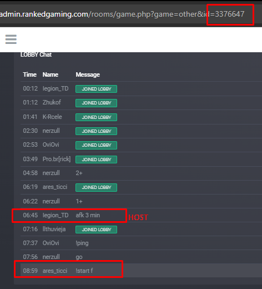Screen dimensions: 262x289
Task: Select the Name column header
Action: click(x=51, y=74)
